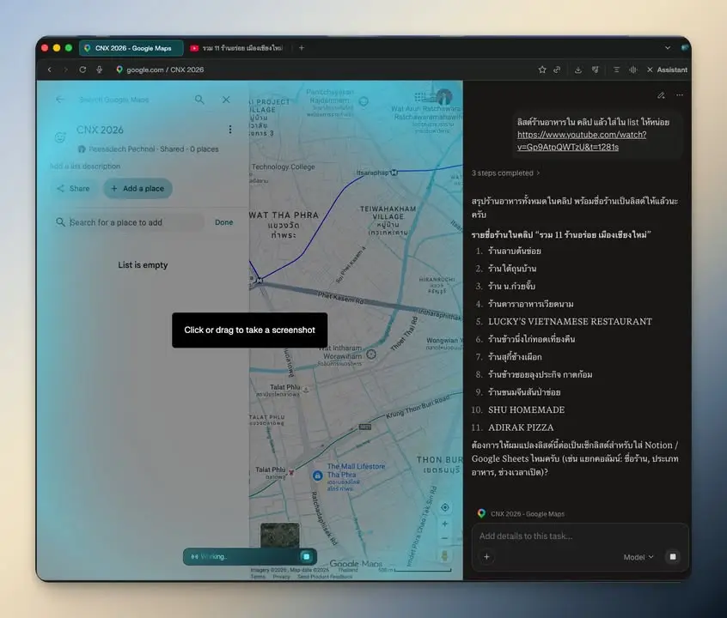This screenshot has width=727, height=618.
Task: Clear the Maps search with the X icon
Action: 226,100
